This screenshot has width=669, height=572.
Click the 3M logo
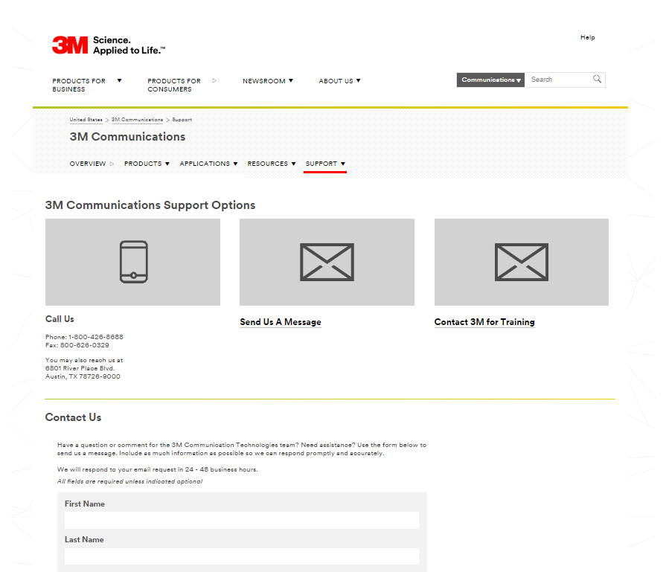70,45
